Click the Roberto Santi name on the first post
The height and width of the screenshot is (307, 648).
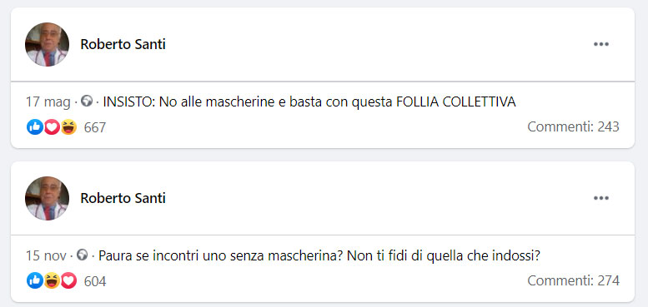click(123, 44)
